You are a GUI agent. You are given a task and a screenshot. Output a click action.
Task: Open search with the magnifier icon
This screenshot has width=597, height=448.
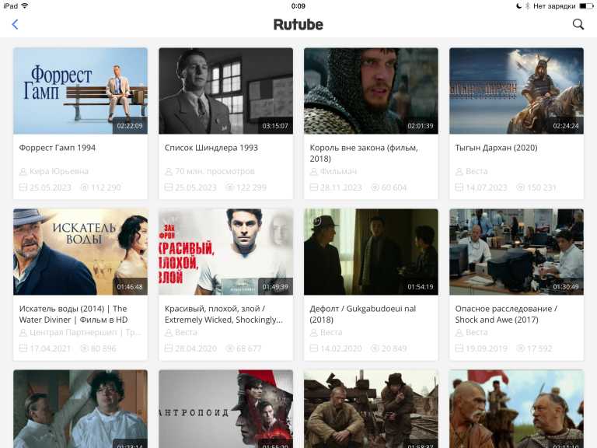click(578, 24)
